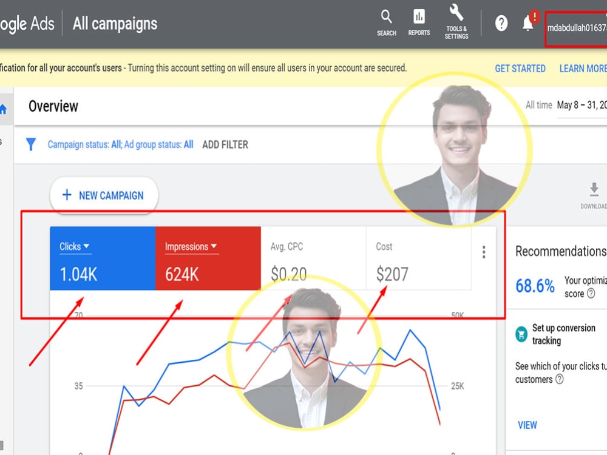The width and height of the screenshot is (607, 455).
Task: Click the 1.04K clicks value
Action: pyautogui.click(x=78, y=274)
